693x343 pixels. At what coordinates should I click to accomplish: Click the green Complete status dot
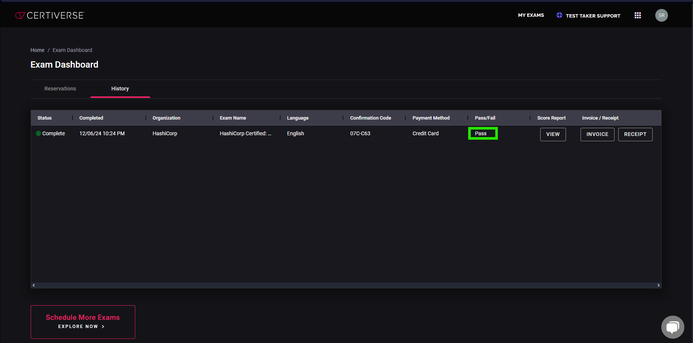pos(38,133)
